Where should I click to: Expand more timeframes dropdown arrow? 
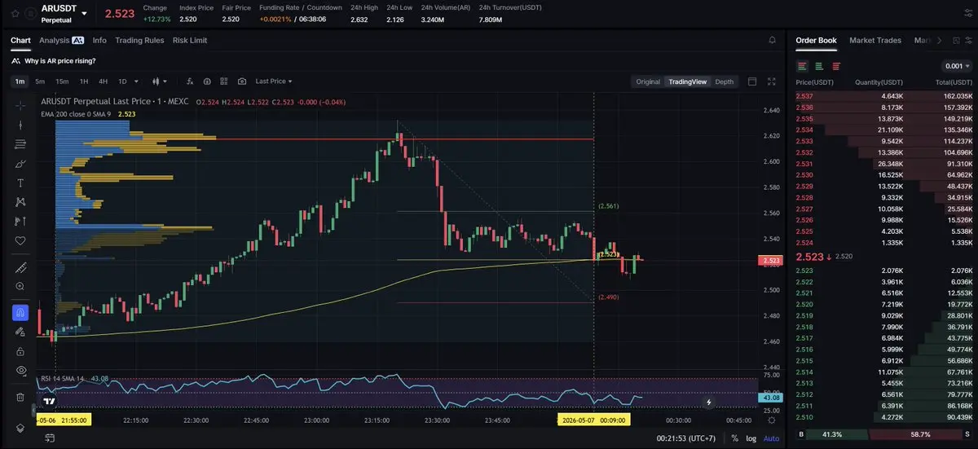coord(136,81)
